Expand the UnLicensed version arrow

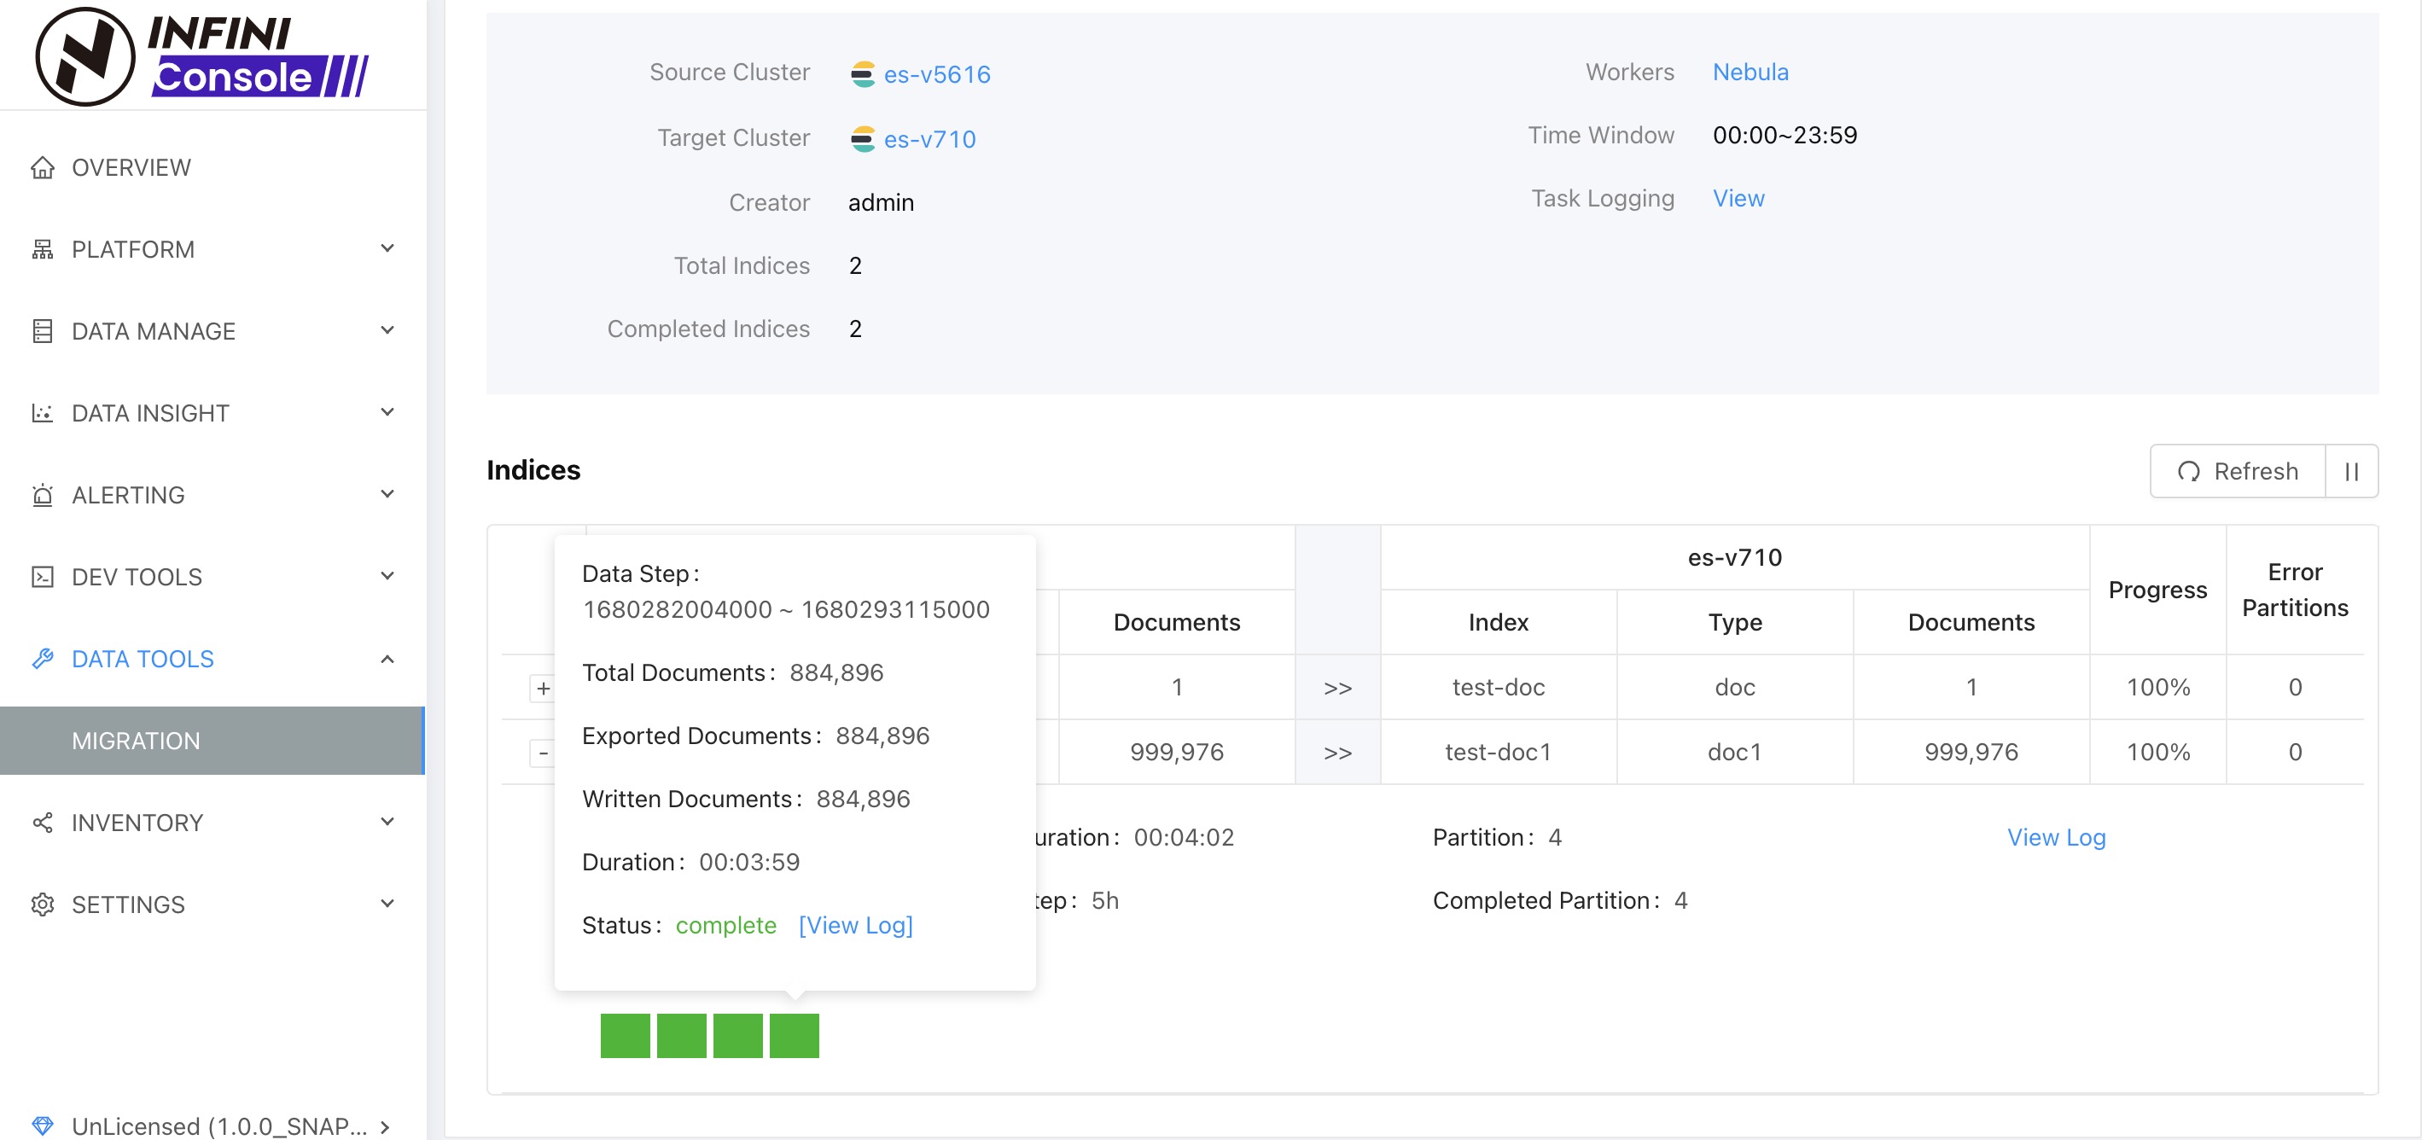[x=385, y=1125]
